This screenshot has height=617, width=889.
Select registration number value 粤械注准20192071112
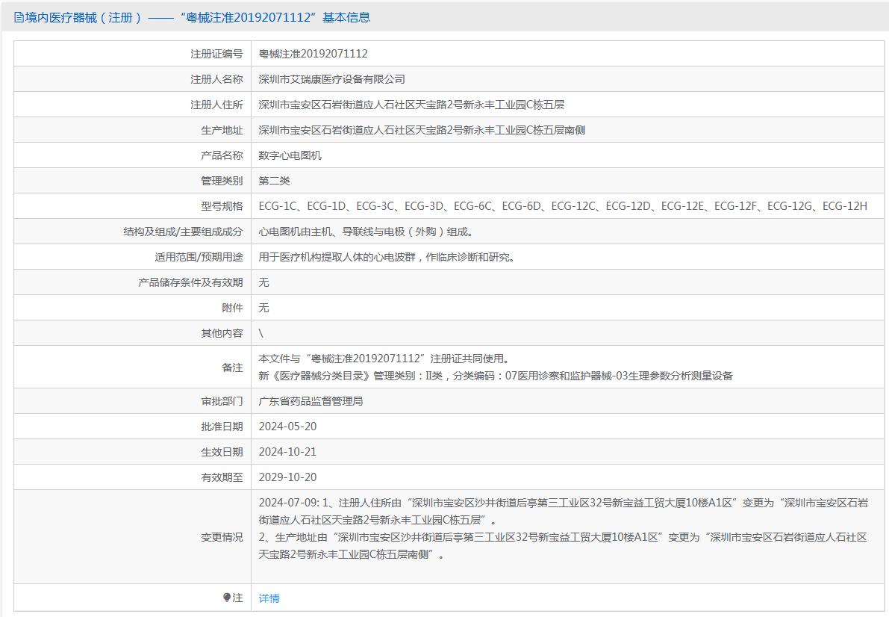tap(313, 54)
